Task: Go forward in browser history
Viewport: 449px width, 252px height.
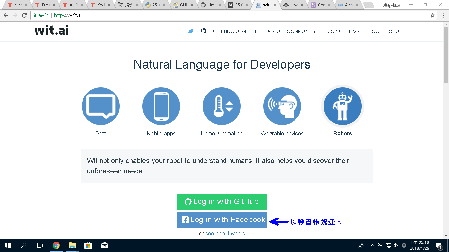Action: pos(15,15)
